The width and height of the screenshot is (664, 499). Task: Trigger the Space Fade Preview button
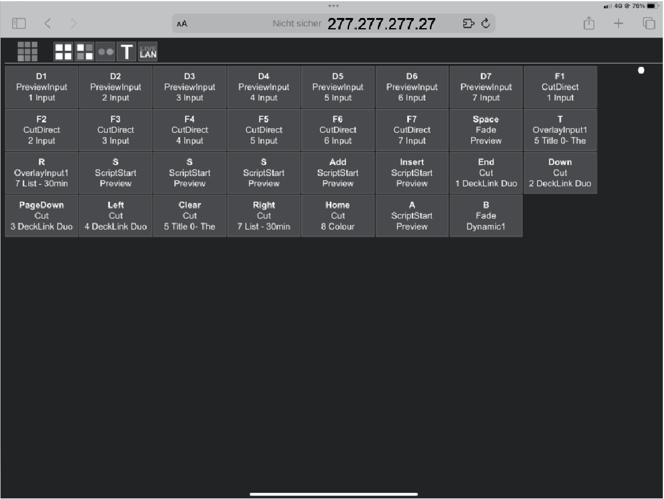pyautogui.click(x=486, y=130)
